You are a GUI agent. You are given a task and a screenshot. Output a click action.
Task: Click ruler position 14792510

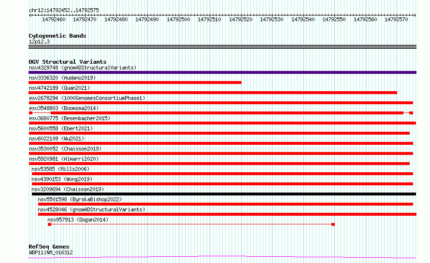(209, 19)
